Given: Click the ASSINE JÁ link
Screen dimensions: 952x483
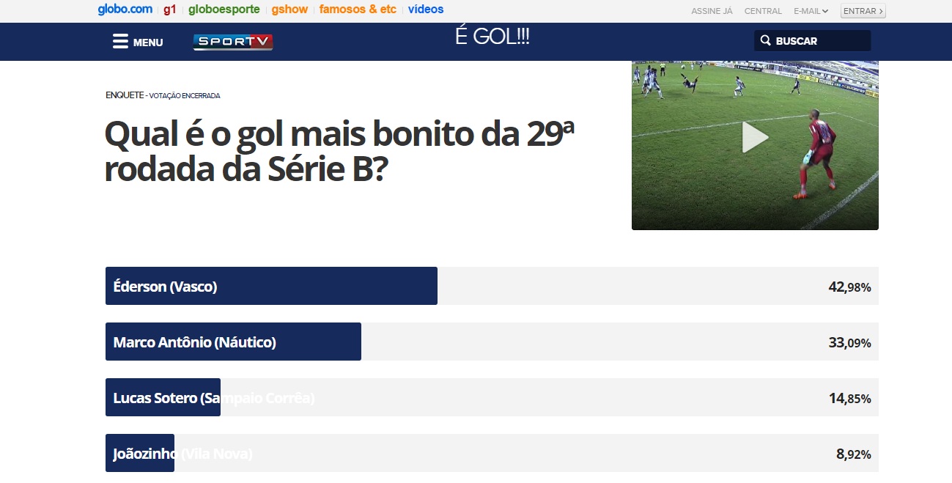Looking at the screenshot, I should point(712,11).
